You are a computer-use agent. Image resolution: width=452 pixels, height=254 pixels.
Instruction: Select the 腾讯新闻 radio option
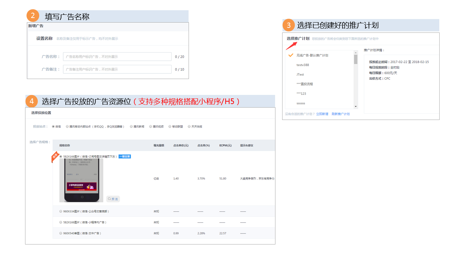click(131, 126)
